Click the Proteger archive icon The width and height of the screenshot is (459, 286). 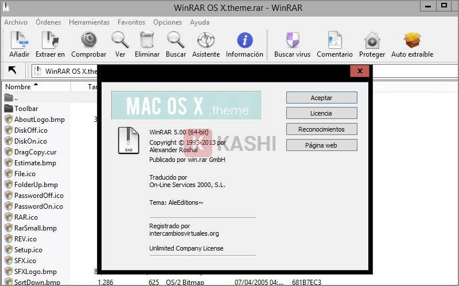(x=372, y=39)
